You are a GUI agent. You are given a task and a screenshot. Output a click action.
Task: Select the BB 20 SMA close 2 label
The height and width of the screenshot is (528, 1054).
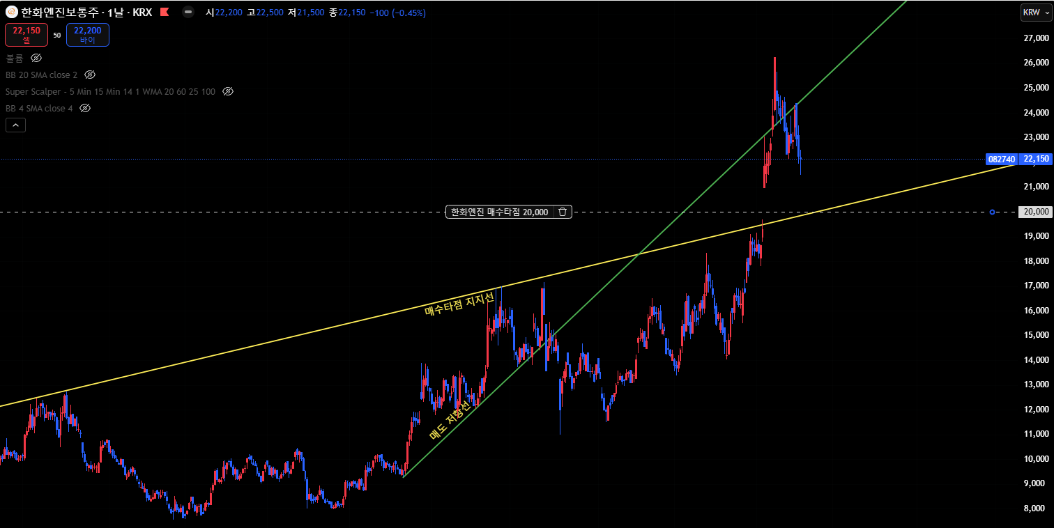click(42, 75)
